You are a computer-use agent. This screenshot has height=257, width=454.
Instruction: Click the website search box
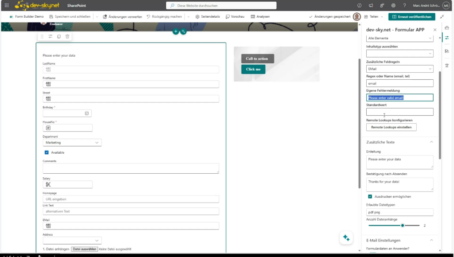[221, 5]
